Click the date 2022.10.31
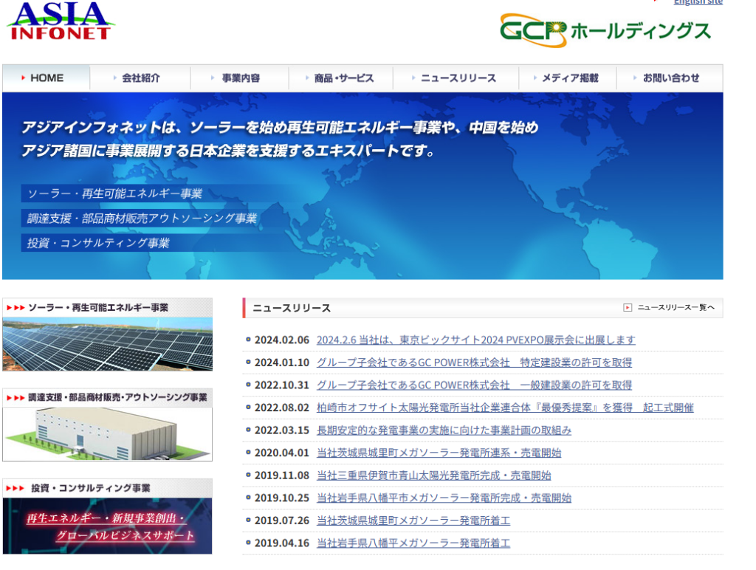Viewport: 756px width, 570px height. tap(281, 385)
